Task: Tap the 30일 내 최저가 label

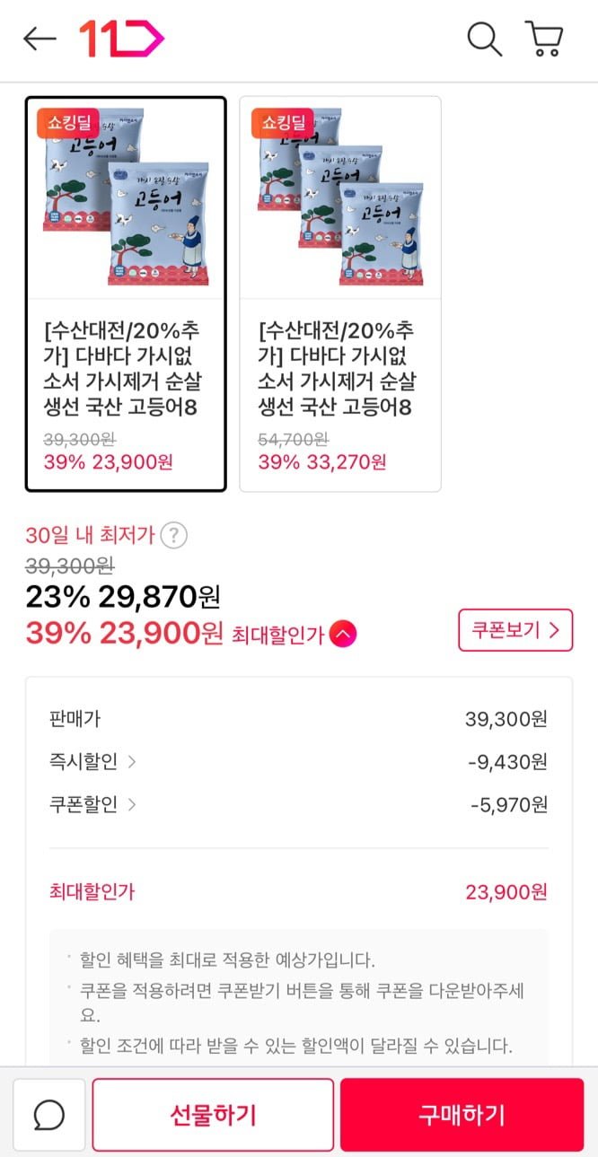Action: pyautogui.click(x=90, y=536)
